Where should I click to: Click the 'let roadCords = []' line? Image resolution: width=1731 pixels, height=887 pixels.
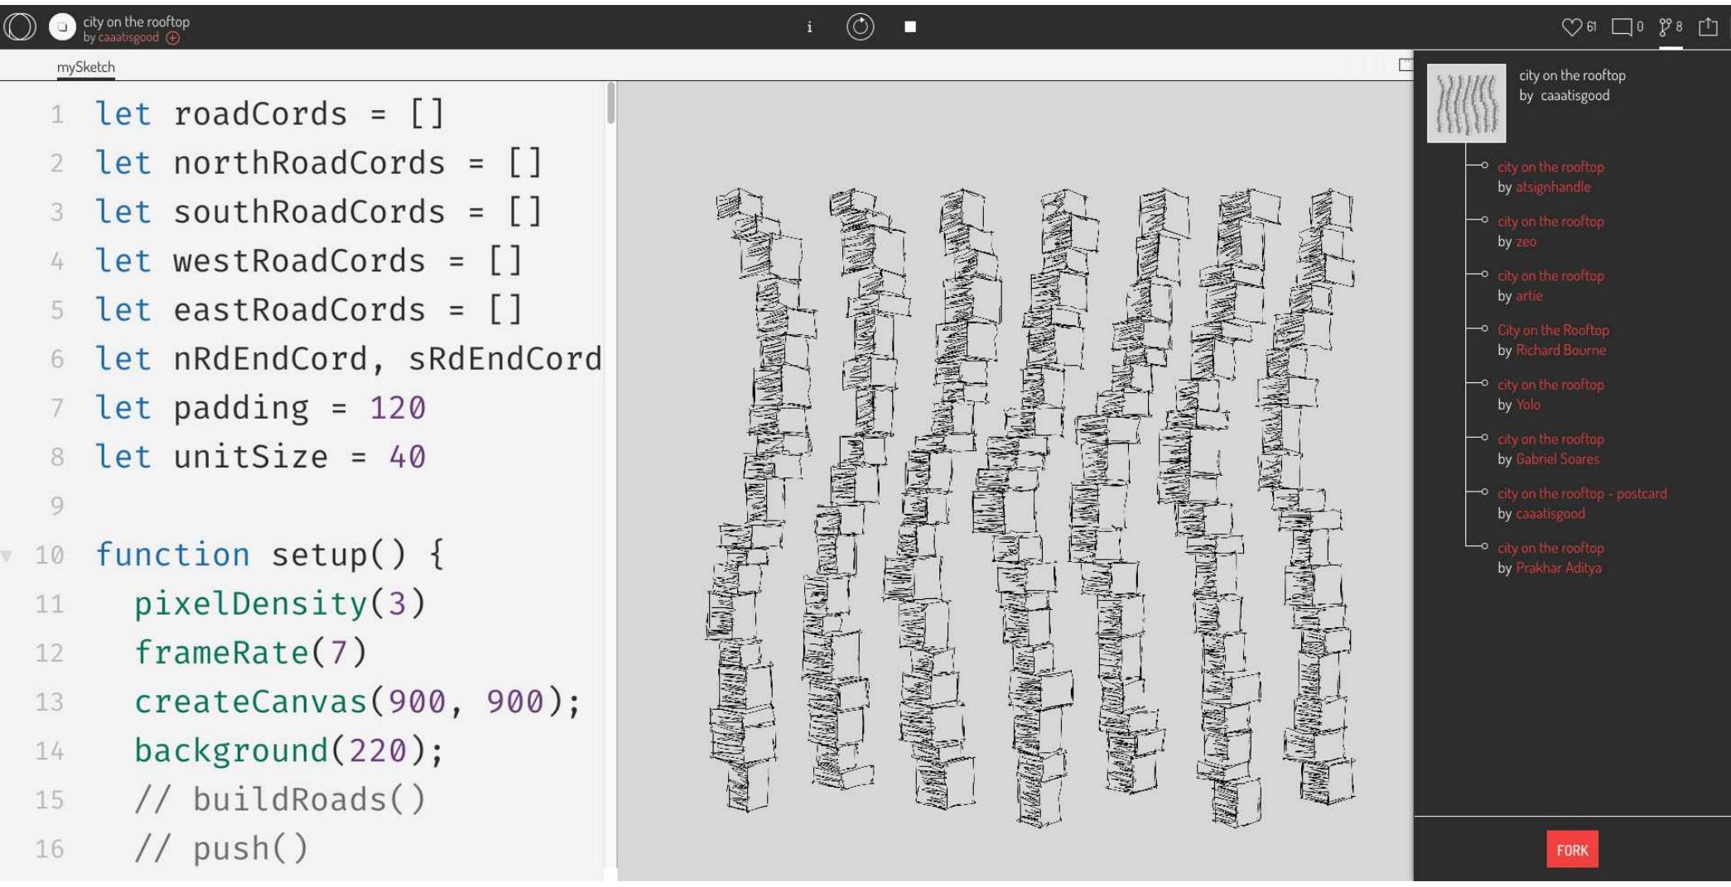[x=270, y=114]
